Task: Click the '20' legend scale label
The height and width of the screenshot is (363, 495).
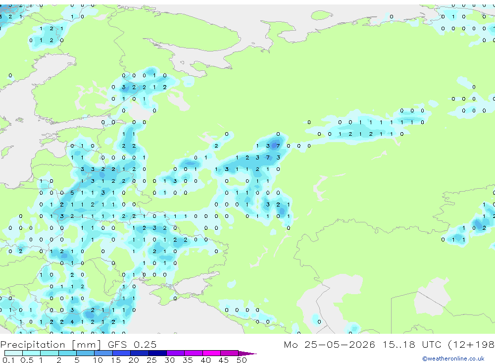Action: [x=134, y=360]
